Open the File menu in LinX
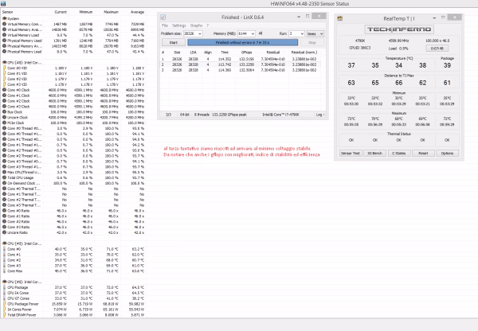478x331 pixels. (165, 25)
